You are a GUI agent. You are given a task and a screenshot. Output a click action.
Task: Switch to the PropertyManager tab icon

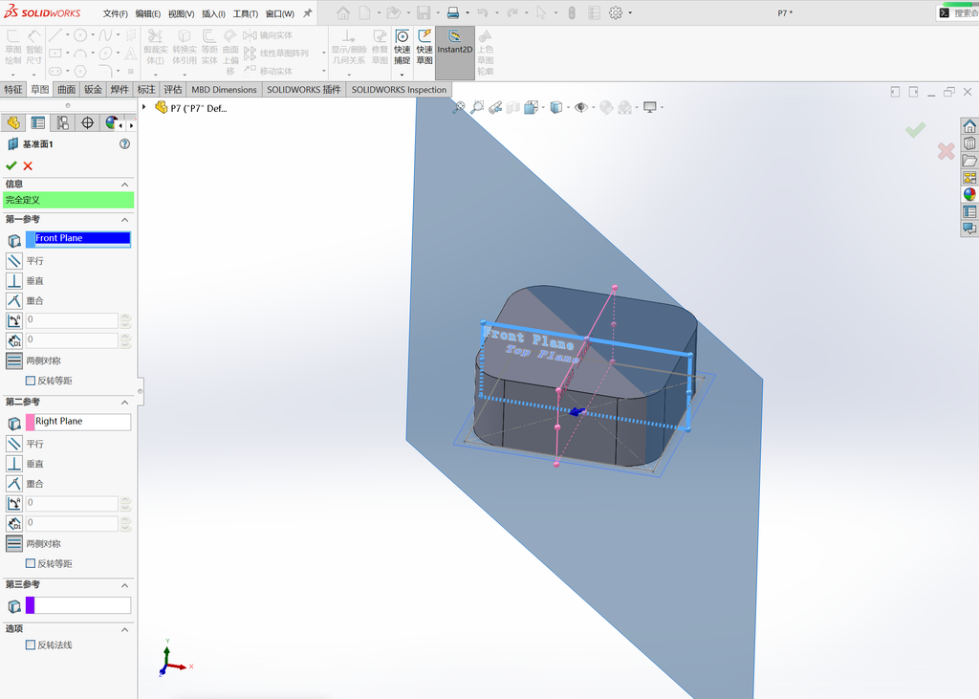coord(38,123)
